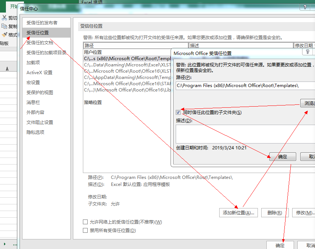
Task: Toggle 同时信任此位置的子文件夹 checkbox
Action: [178, 112]
